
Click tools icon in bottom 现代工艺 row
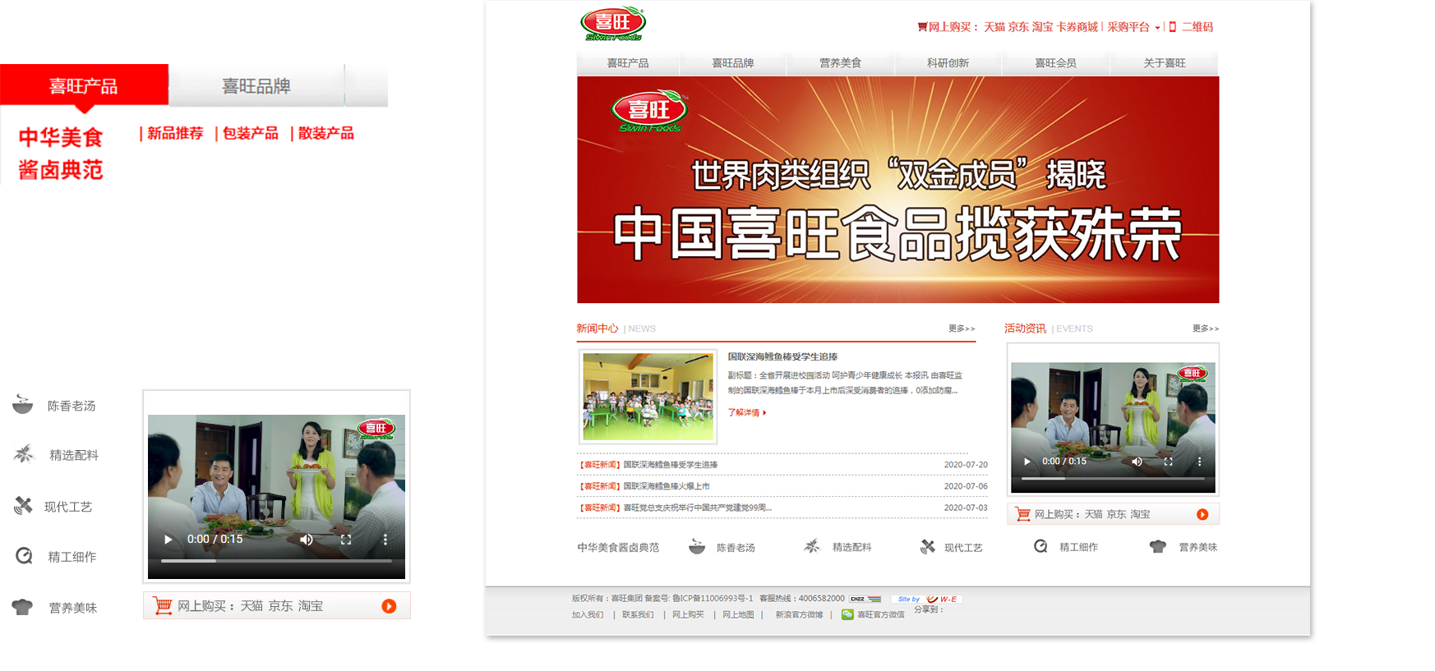[928, 546]
